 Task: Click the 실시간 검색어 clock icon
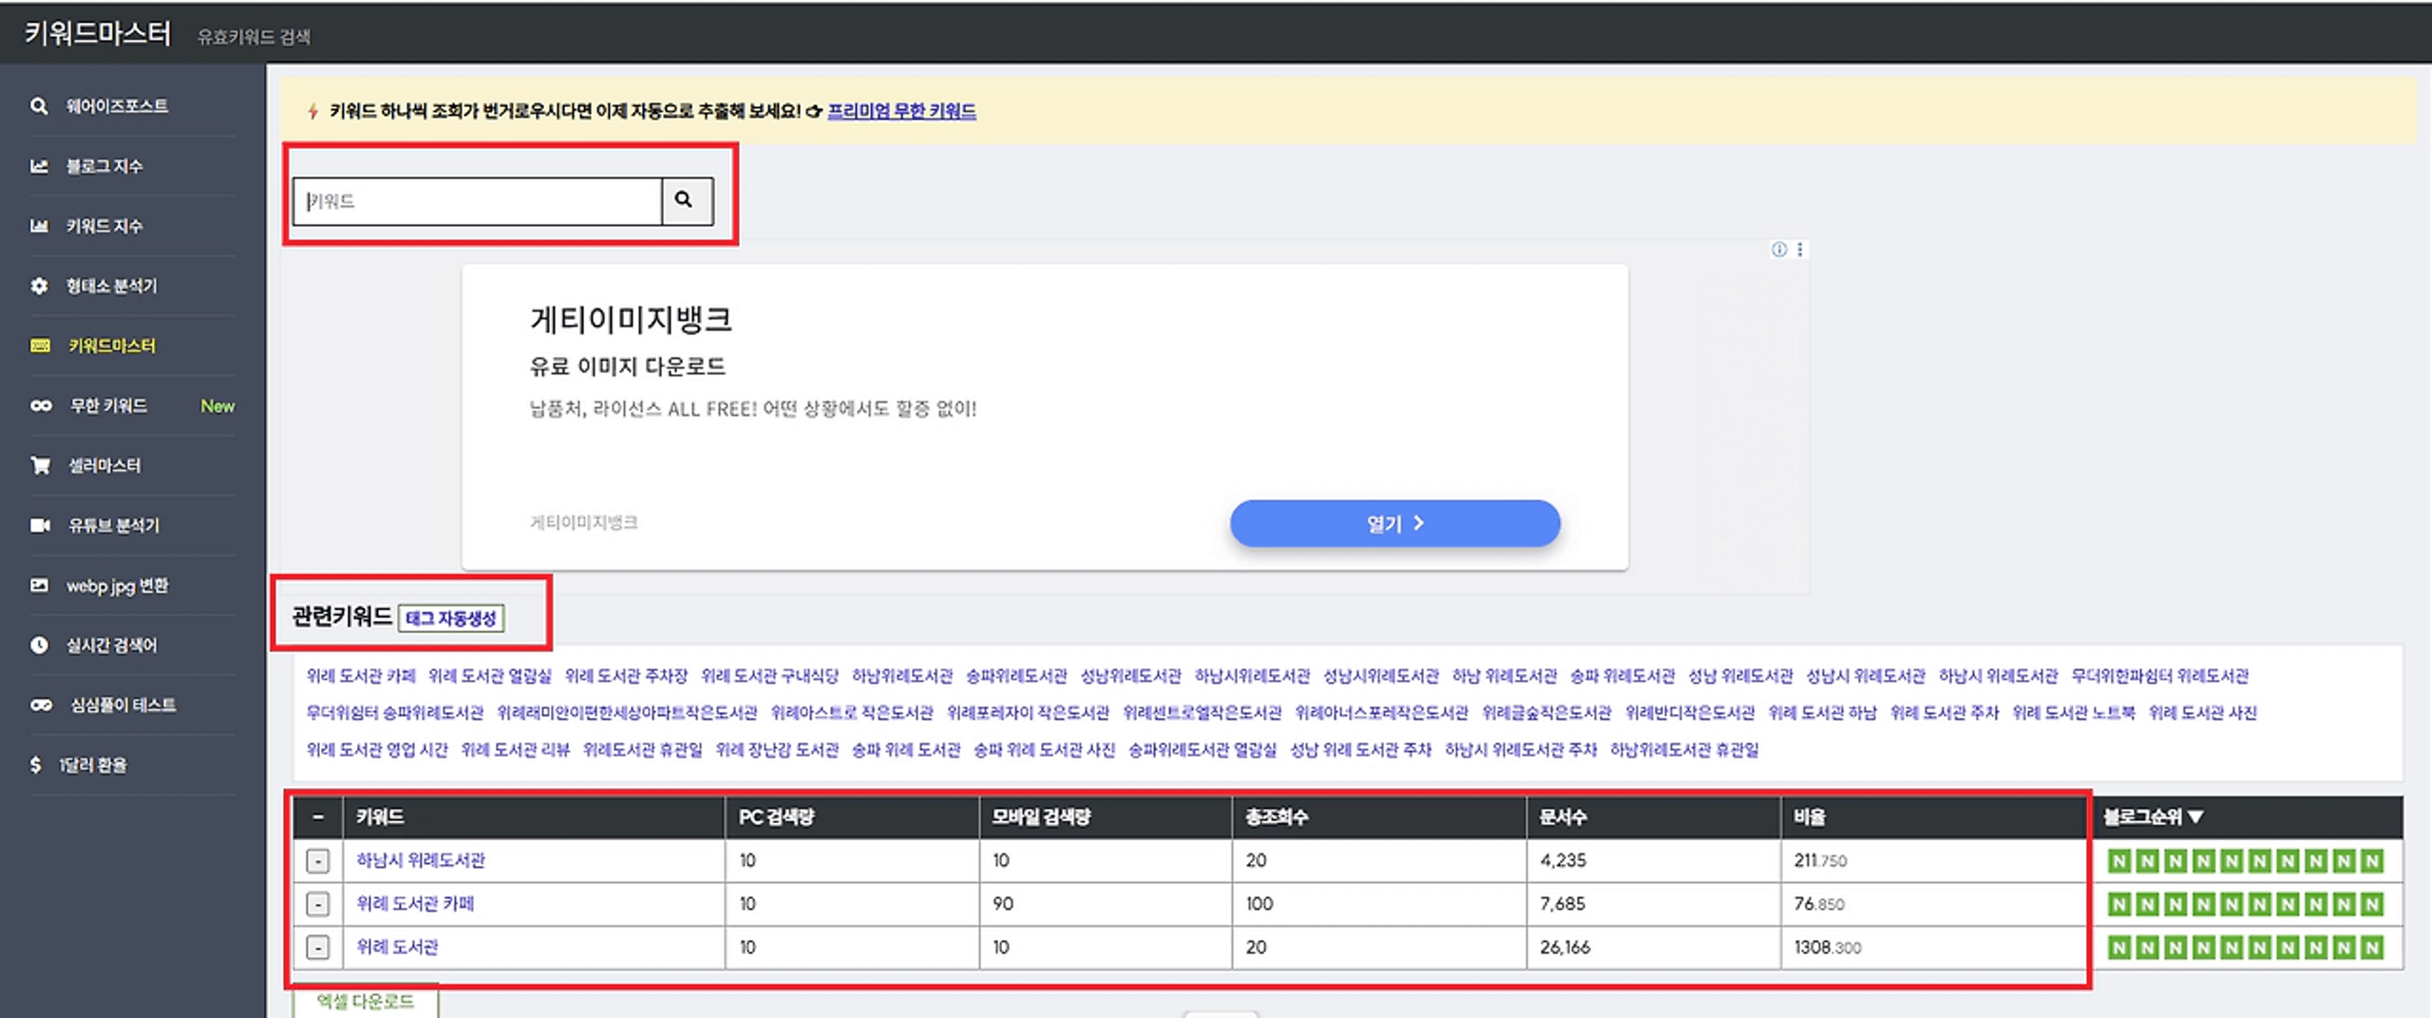click(39, 645)
